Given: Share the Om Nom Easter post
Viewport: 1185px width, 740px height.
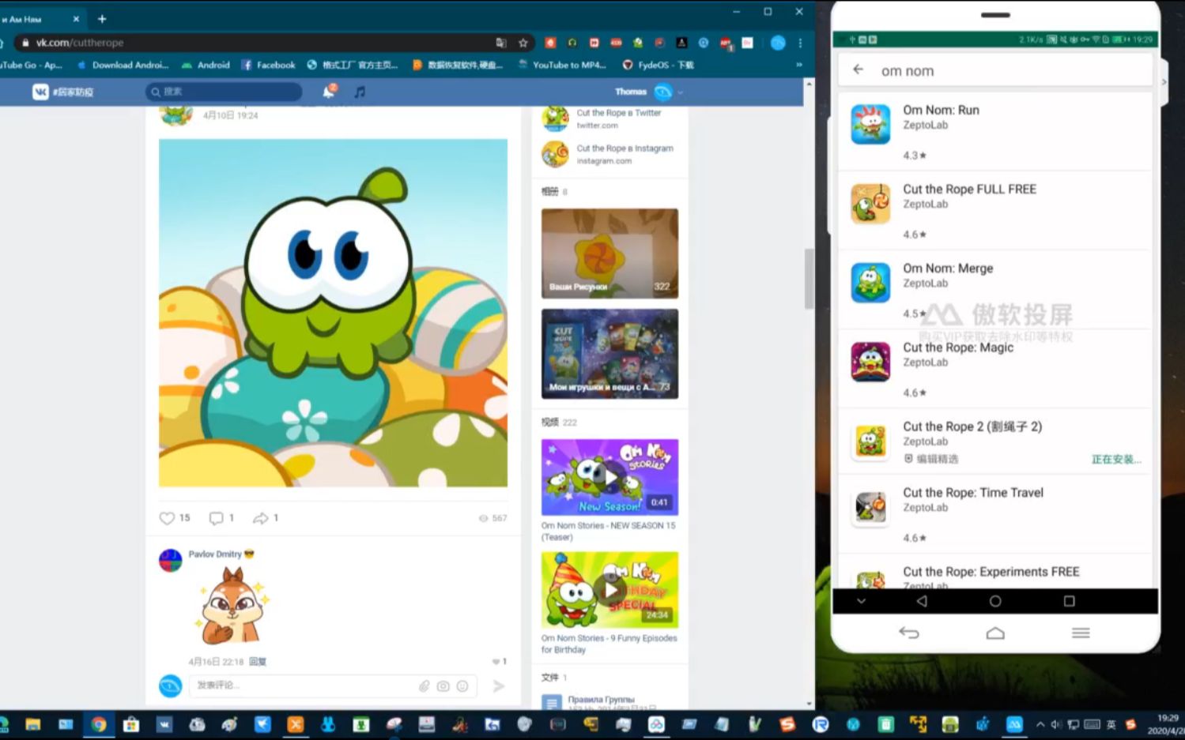Looking at the screenshot, I should click(x=260, y=518).
